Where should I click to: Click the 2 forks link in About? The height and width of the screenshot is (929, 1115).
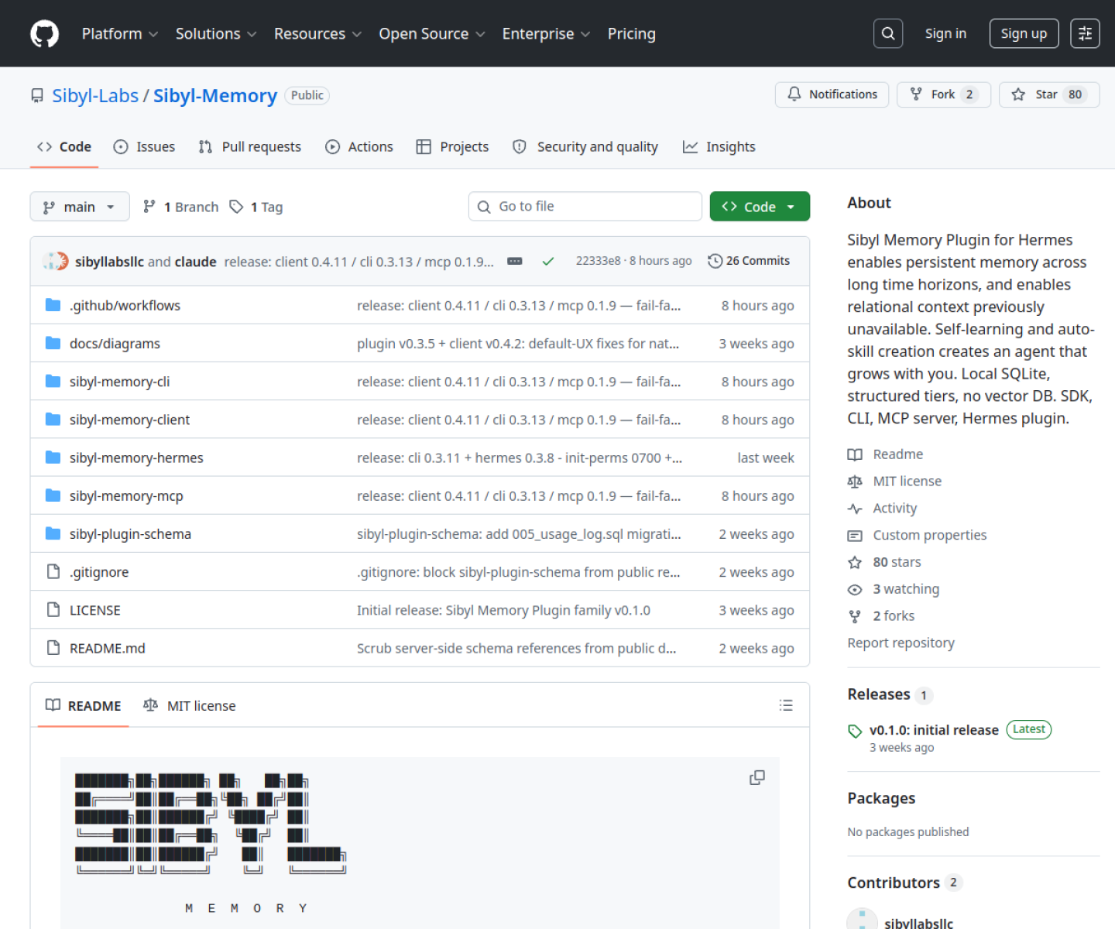click(x=894, y=616)
